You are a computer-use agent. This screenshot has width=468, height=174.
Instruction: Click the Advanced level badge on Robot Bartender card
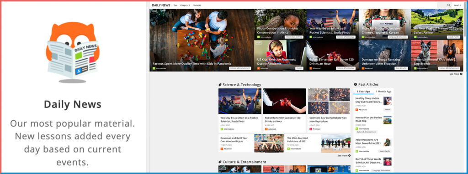coord(271,129)
